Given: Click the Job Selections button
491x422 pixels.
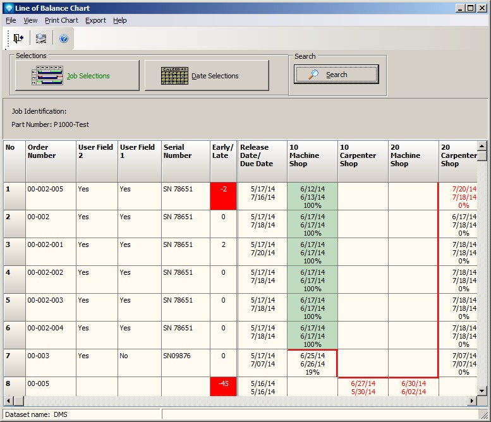Looking at the screenshot, I should coord(77,76).
